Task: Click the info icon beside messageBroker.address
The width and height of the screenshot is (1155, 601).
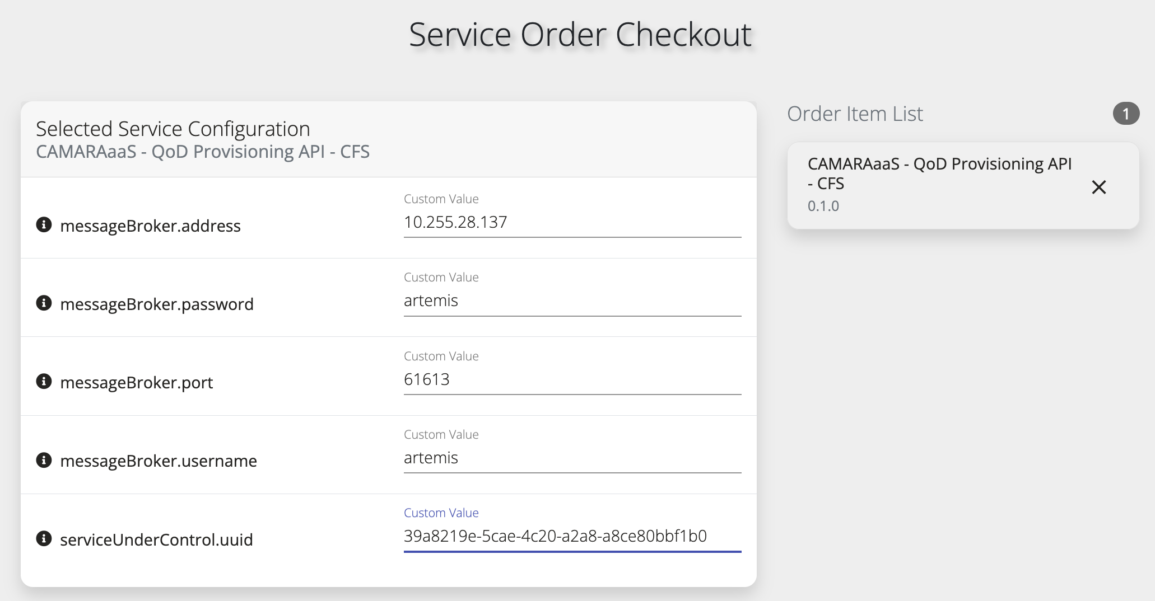Action: pyautogui.click(x=44, y=225)
